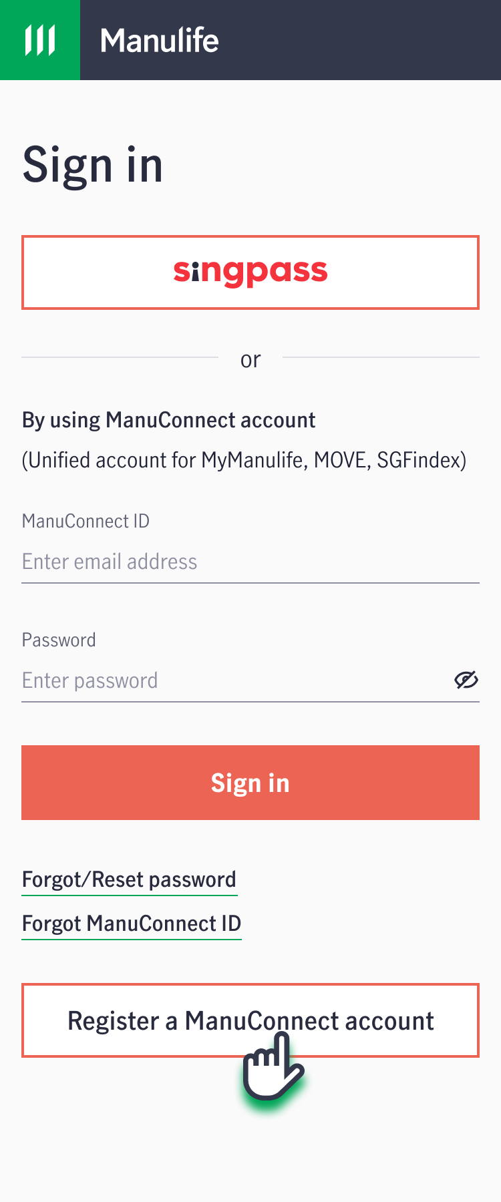Click the ManuConnect ID field label
Image resolution: width=501 pixels, height=1202 pixels.
pos(86,521)
